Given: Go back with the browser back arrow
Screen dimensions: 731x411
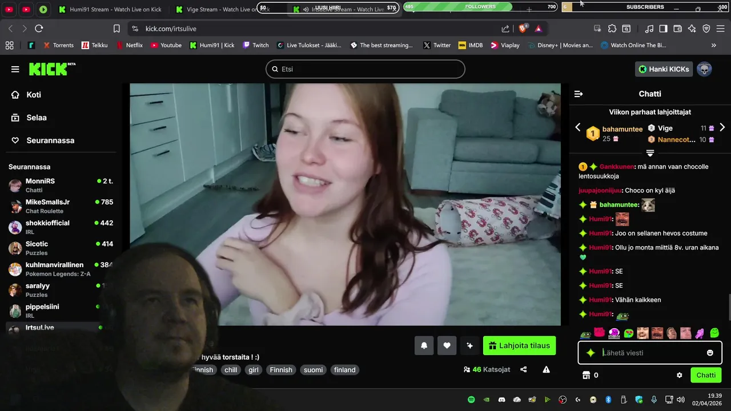Looking at the screenshot, I should [10, 29].
